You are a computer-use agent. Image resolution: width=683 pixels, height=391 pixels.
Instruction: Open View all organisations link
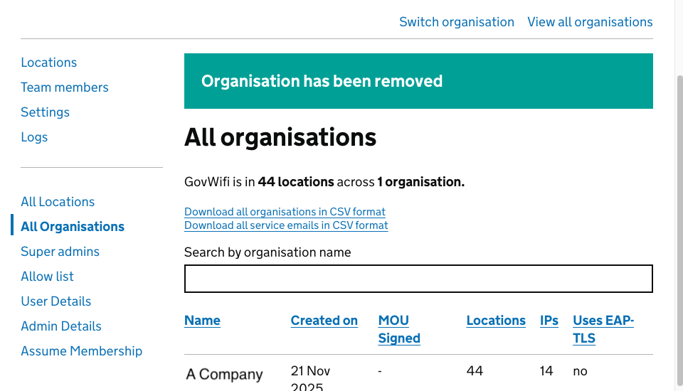589,22
